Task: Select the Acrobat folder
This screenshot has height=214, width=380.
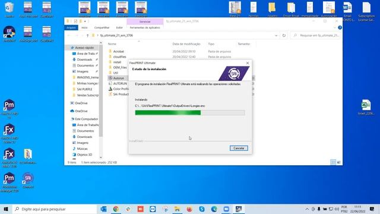Action: 118,52
